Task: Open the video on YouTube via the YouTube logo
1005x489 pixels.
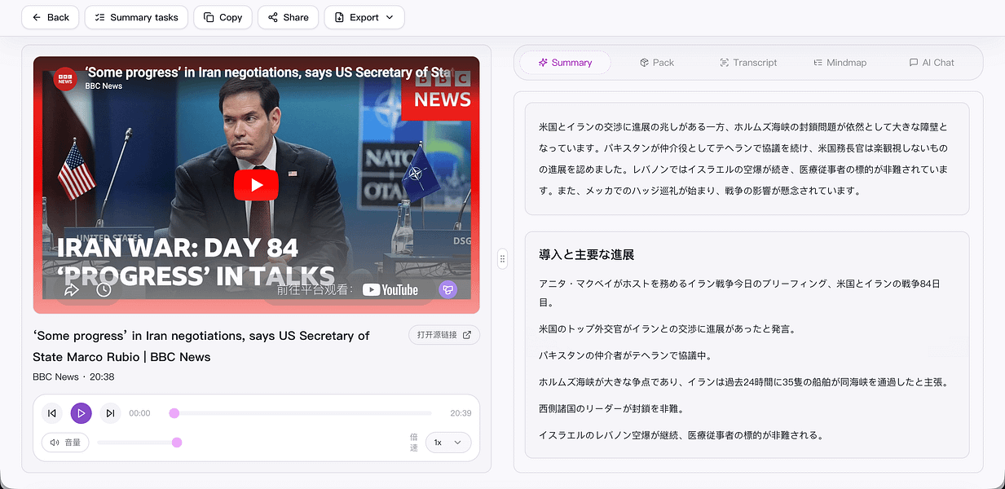Action: click(x=390, y=289)
